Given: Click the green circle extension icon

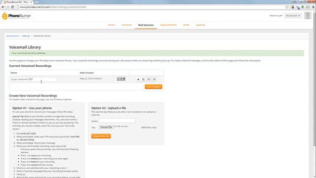Looking at the screenshot, I should [x=303, y=7].
